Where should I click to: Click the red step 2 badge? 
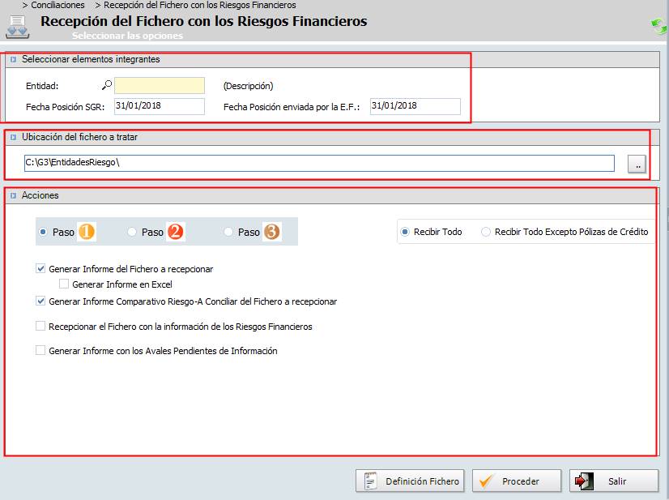176,232
